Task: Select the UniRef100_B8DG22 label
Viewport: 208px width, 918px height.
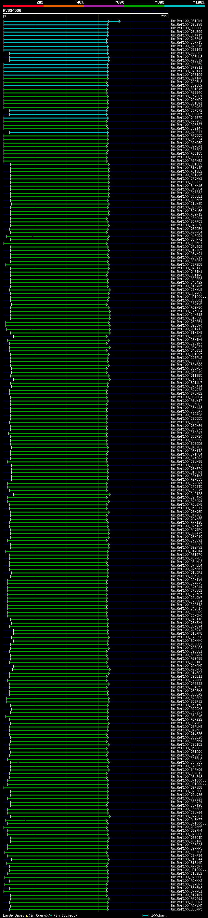Action: click(x=187, y=798)
